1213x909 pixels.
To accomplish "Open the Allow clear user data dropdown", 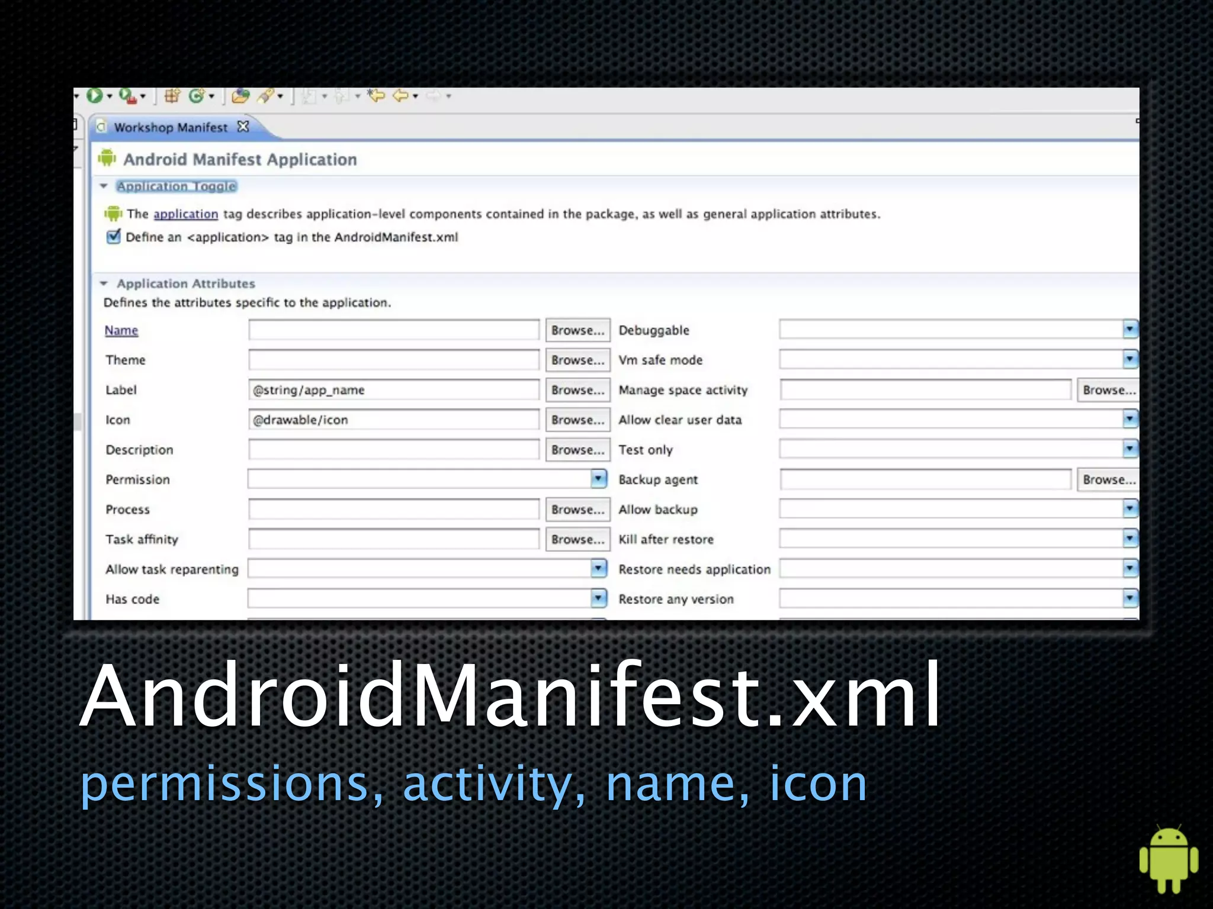I will 1130,419.
